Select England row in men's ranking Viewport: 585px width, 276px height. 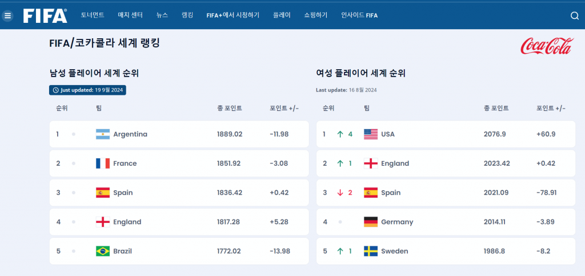[179, 222]
